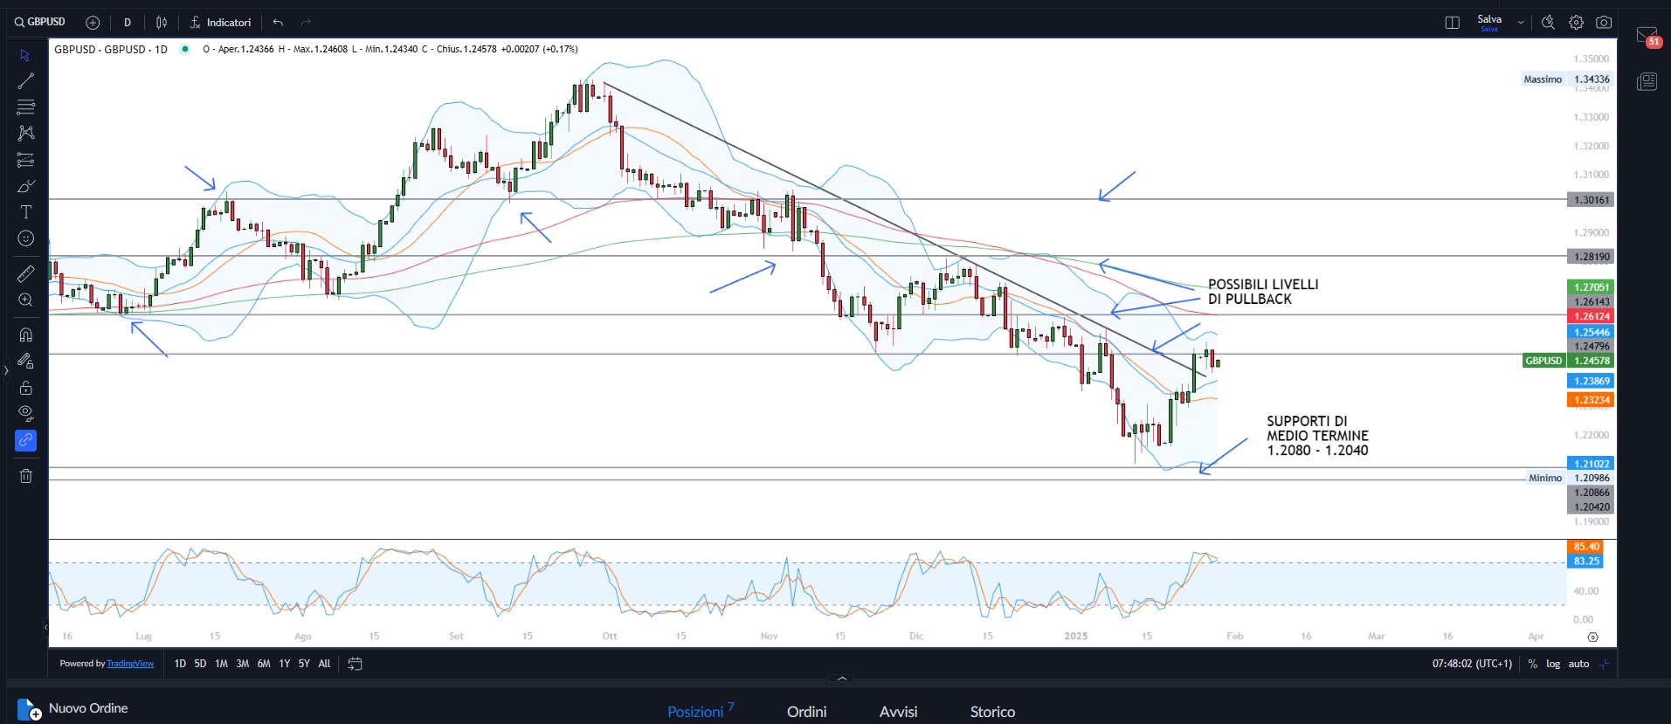1671x724 pixels.
Task: Open the mailbox with 51 notifications
Action: [x=1647, y=37]
